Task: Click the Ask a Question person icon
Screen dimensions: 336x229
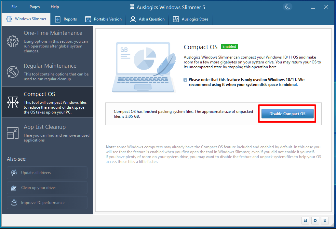Action: coord(133,19)
